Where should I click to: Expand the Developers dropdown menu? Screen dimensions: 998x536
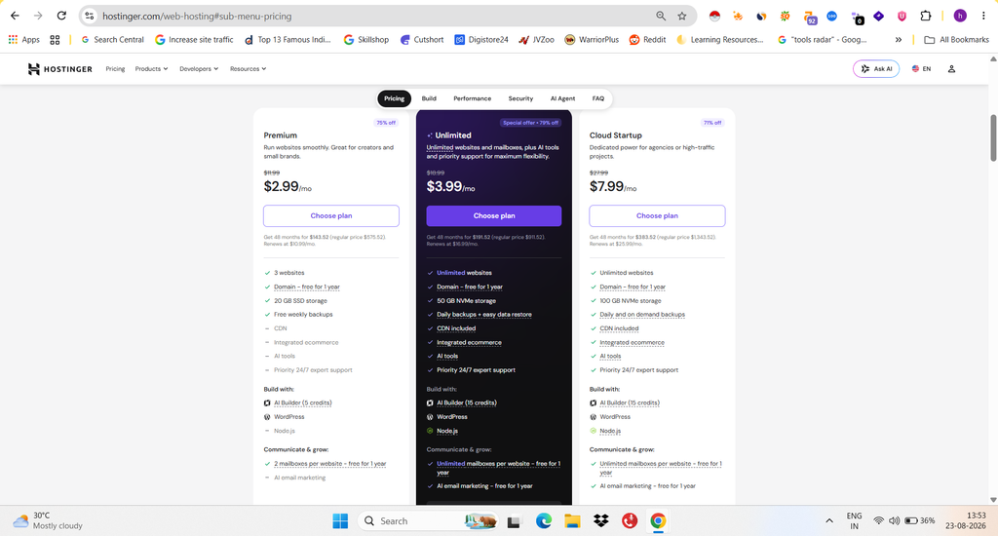[199, 69]
